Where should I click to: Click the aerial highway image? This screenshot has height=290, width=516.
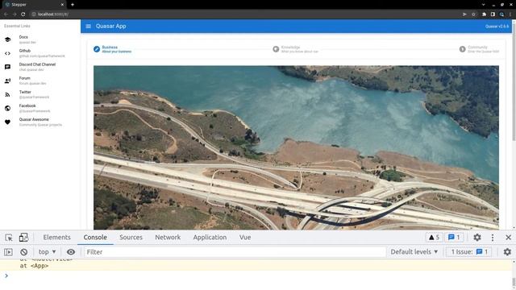pyautogui.click(x=296, y=147)
